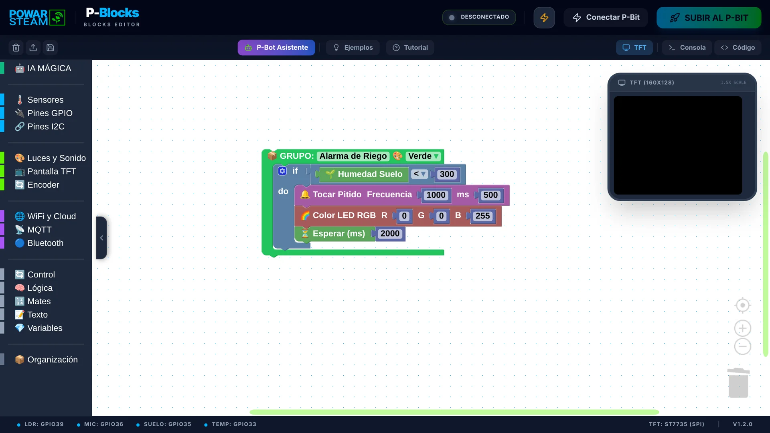Click the trash delete icon in toolbar
Screen dimensions: 770x433
[16, 48]
